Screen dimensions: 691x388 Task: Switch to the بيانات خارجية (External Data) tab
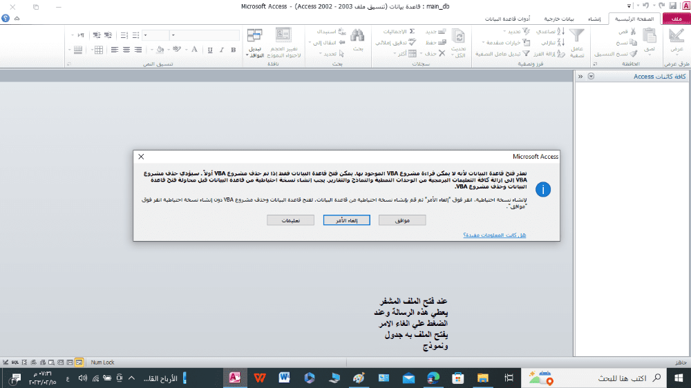[559, 19]
